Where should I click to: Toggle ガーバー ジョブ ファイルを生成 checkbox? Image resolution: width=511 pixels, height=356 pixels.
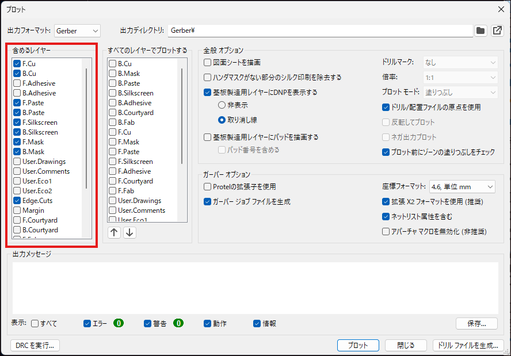point(208,202)
